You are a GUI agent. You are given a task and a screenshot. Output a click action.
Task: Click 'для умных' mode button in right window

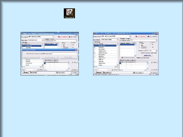pyautogui.click(x=152, y=36)
